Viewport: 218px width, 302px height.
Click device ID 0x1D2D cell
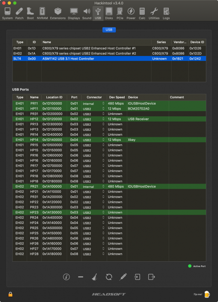click(x=195, y=54)
